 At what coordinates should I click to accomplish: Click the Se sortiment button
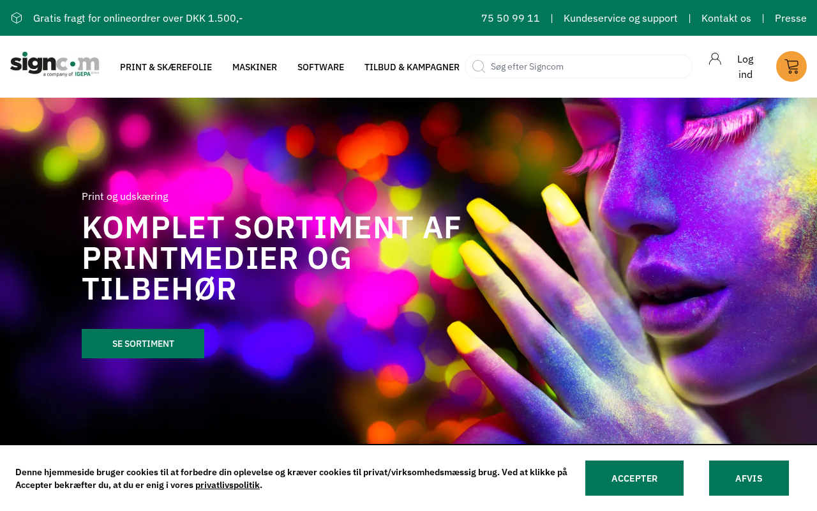point(143,344)
